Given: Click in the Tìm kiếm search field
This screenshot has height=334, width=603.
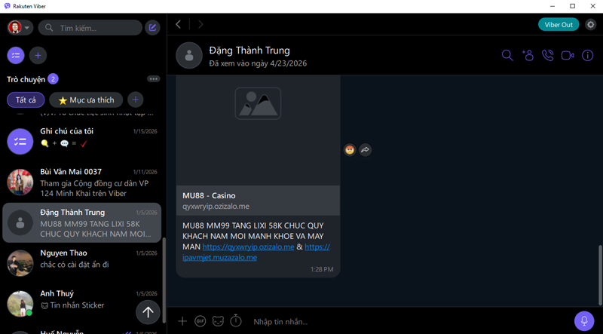Looking at the screenshot, I should 90,28.
